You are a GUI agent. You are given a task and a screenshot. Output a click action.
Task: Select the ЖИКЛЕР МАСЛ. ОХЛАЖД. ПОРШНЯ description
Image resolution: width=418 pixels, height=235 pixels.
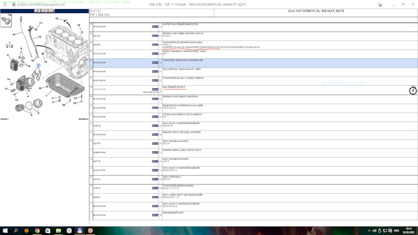pos(182,132)
